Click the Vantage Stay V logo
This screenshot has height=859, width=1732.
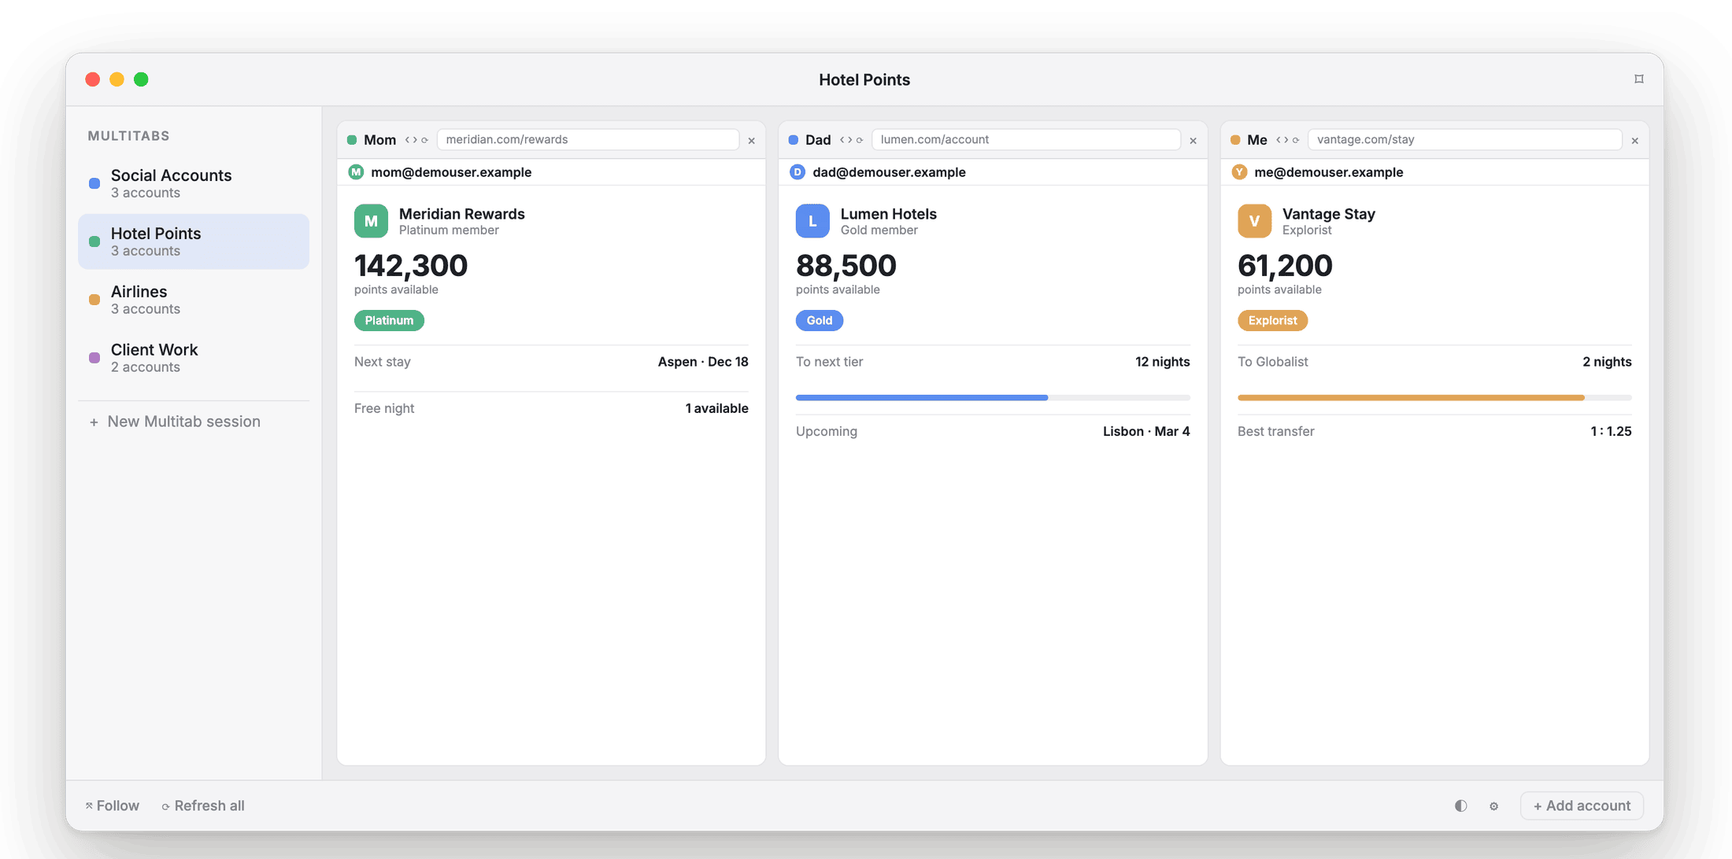tap(1254, 221)
